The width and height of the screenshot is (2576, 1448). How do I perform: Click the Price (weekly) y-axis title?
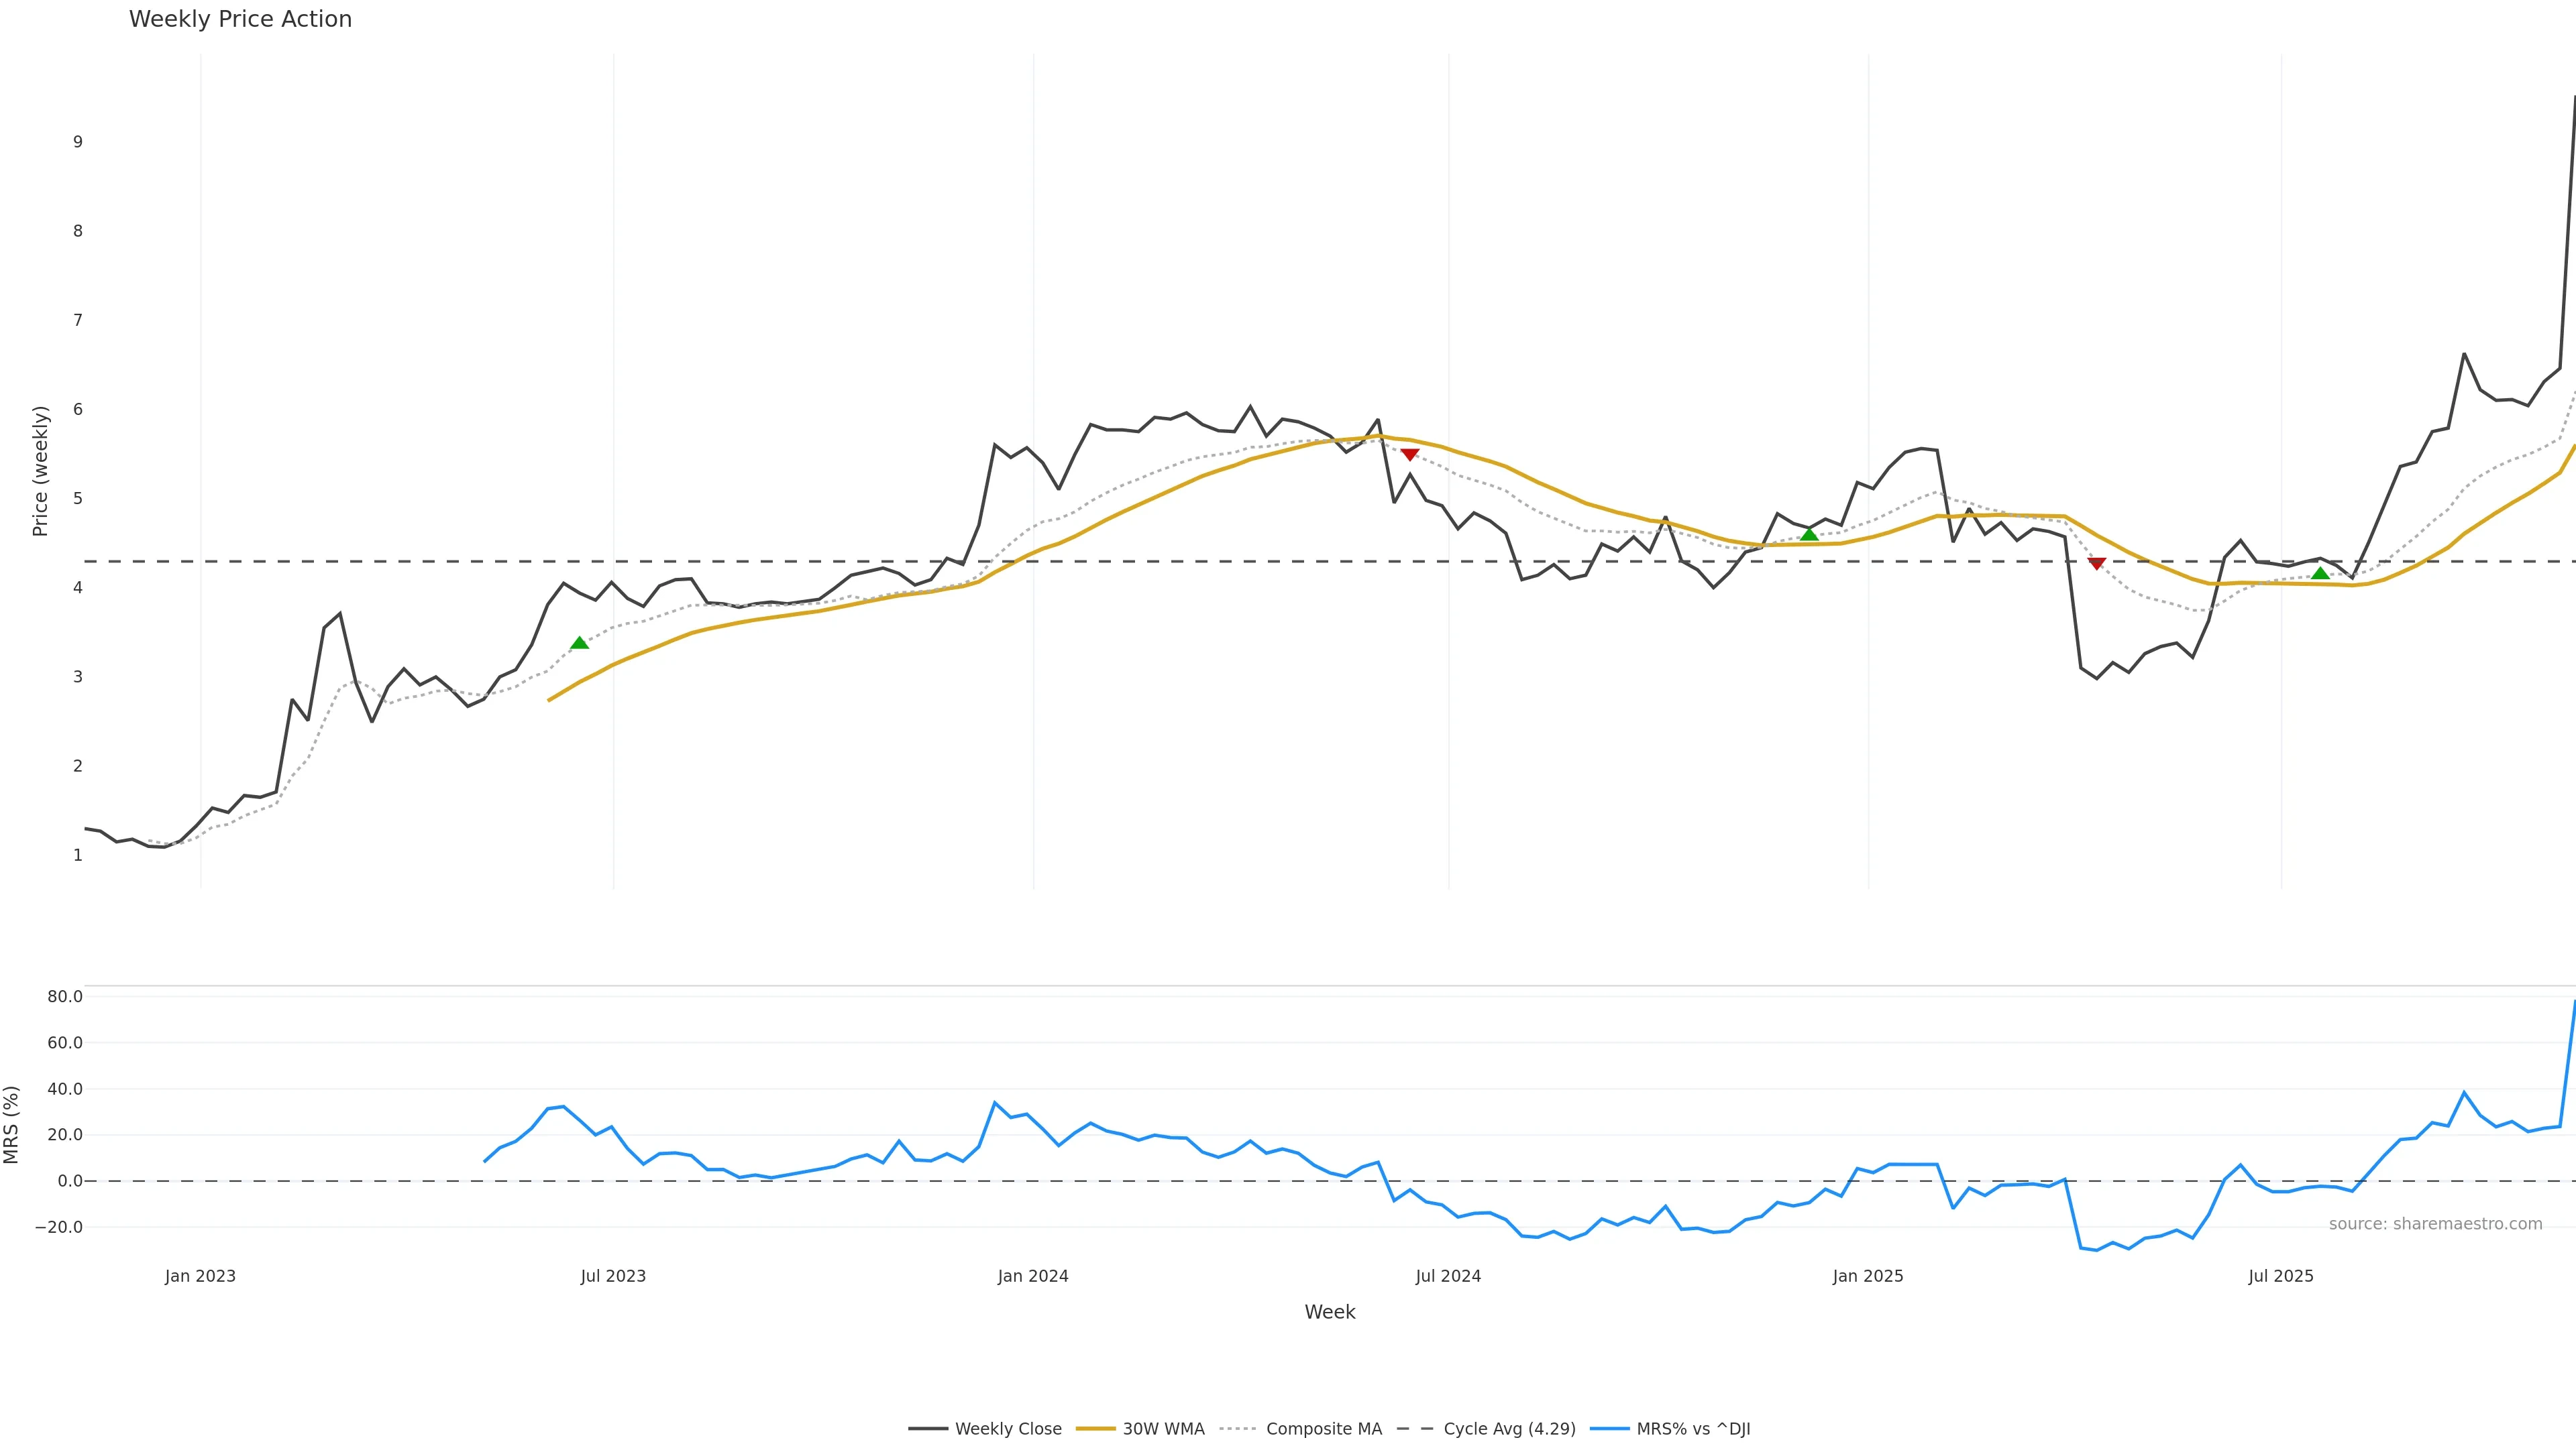tap(40, 471)
